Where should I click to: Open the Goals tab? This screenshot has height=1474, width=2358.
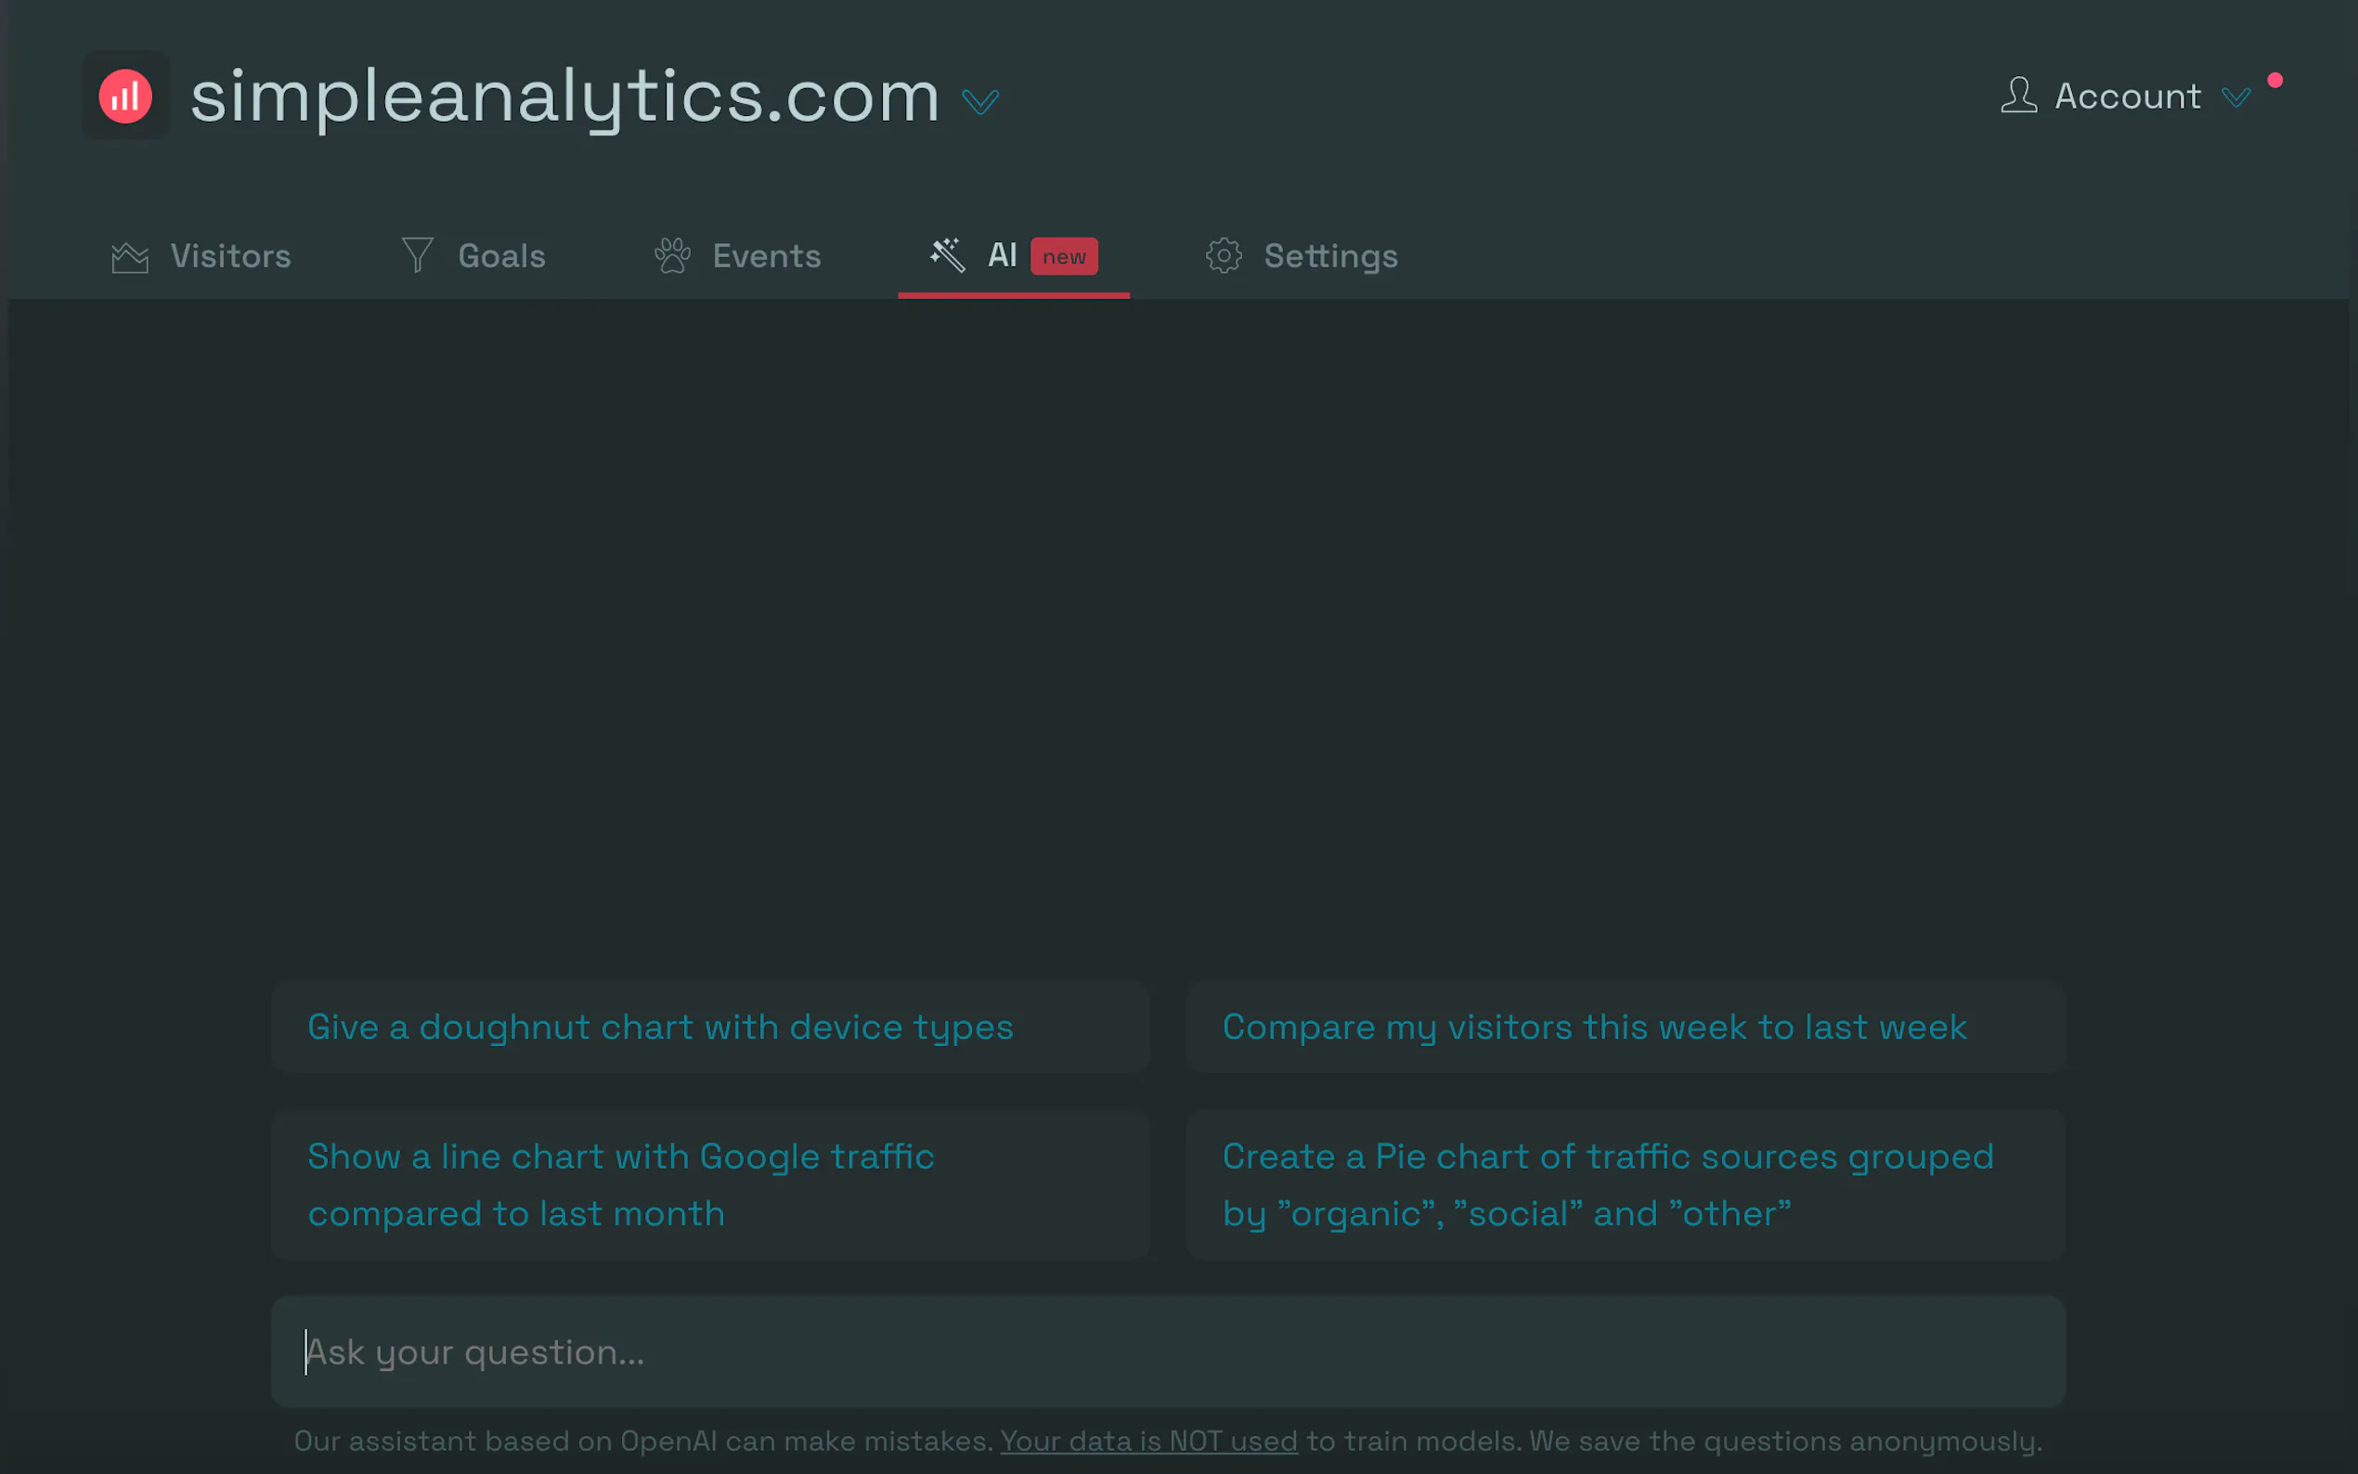point(501,256)
